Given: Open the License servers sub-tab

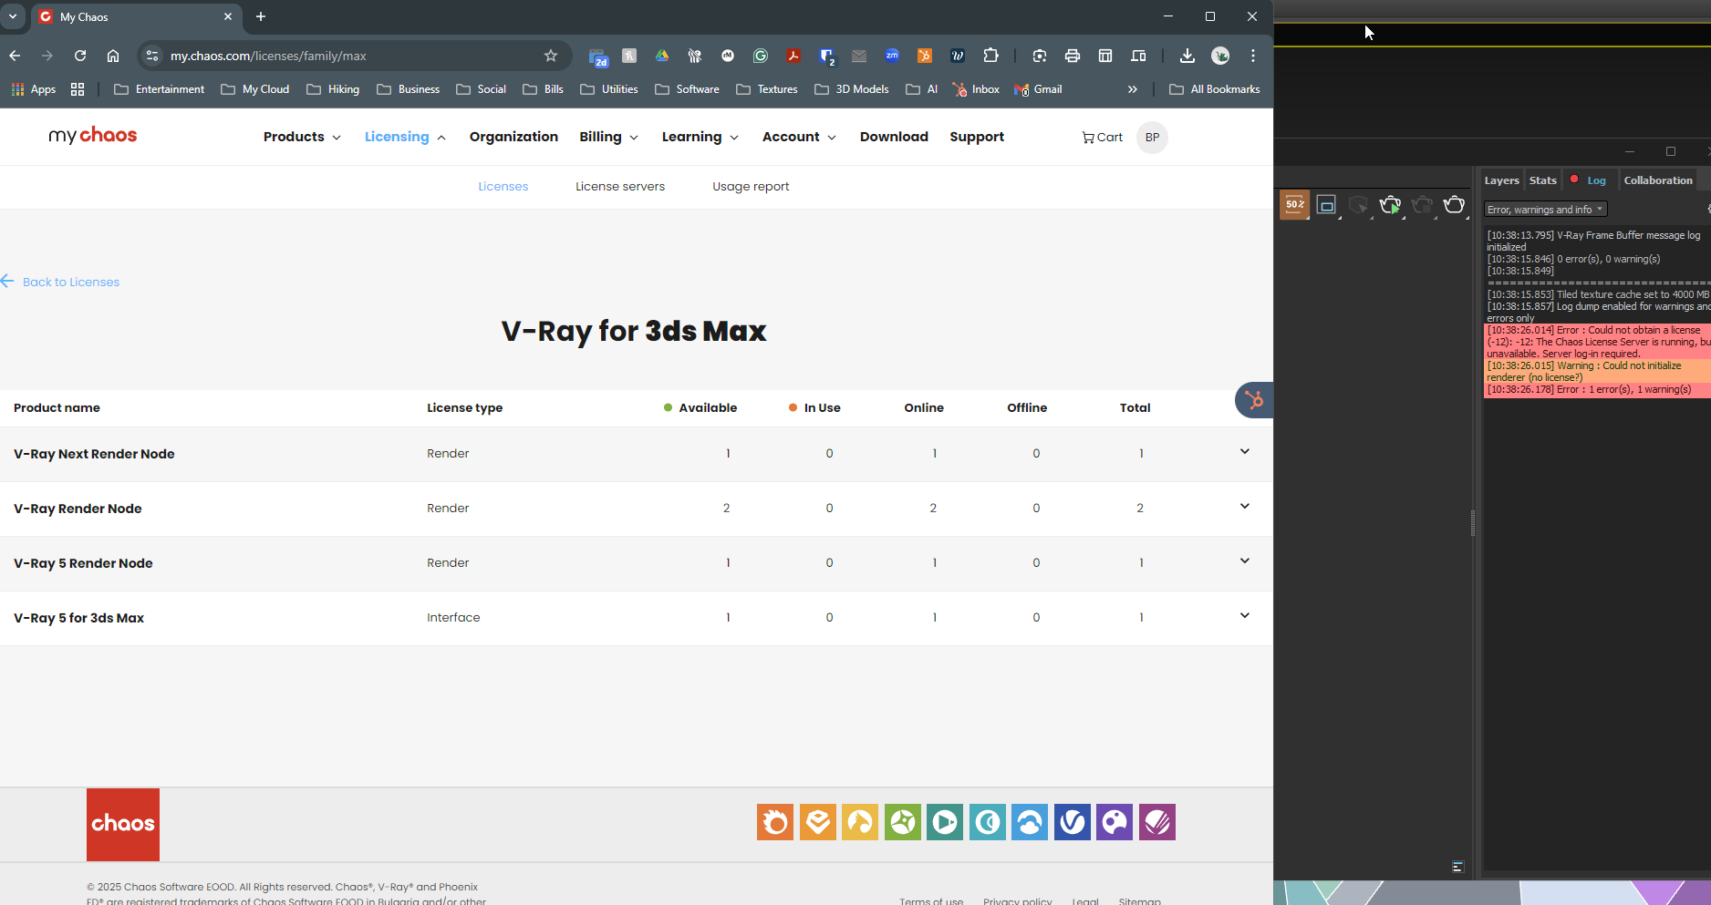Looking at the screenshot, I should click(x=620, y=187).
